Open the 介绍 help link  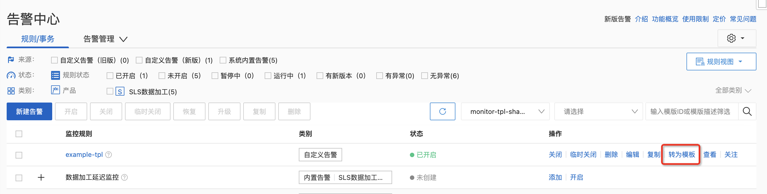(641, 19)
